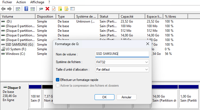Viewport: 200px width, 110px height.
Task: Open the Affichage menu
Action: click(37, 2)
